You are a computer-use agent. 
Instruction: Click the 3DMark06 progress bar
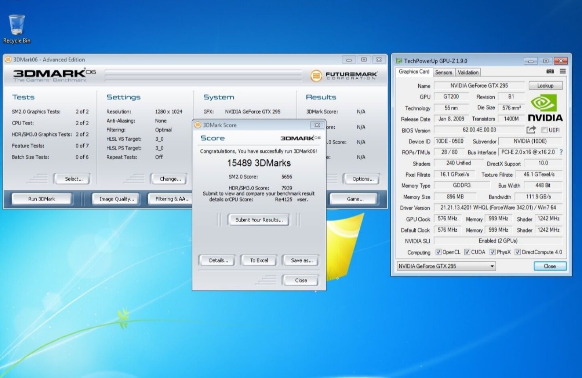(203, 75)
